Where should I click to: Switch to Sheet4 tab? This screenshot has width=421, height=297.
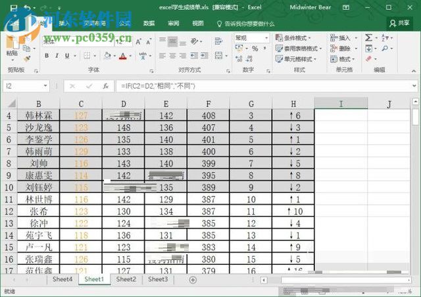62,279
